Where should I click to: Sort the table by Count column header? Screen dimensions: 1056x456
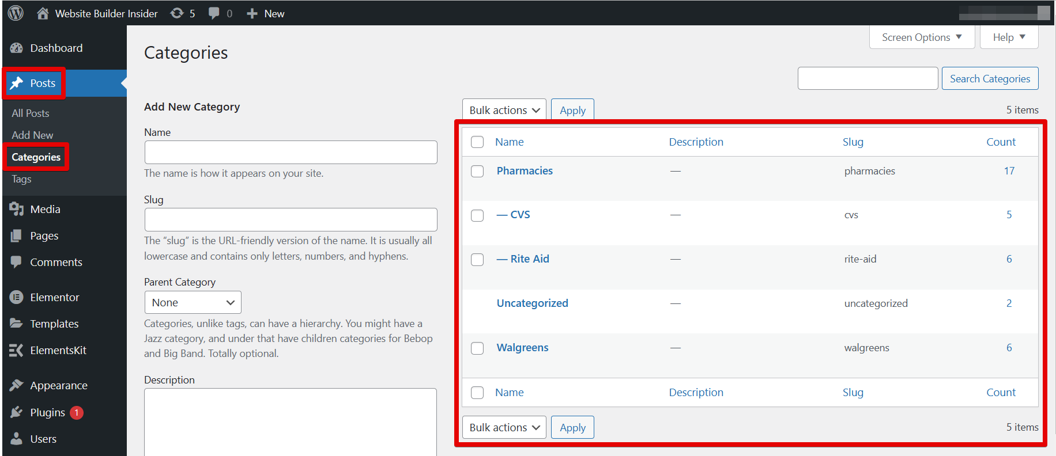1001,142
